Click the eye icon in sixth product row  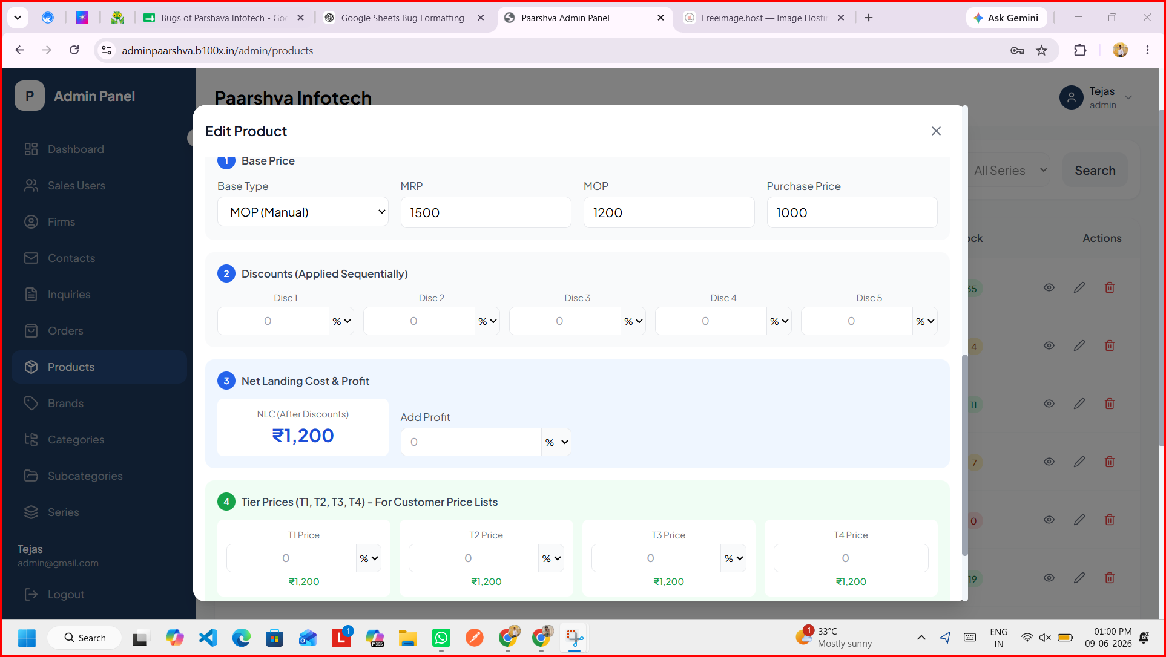tap(1049, 578)
